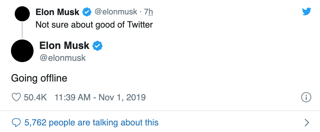
Task: Open the @elonmusk handle below the large name
Action: (63, 58)
